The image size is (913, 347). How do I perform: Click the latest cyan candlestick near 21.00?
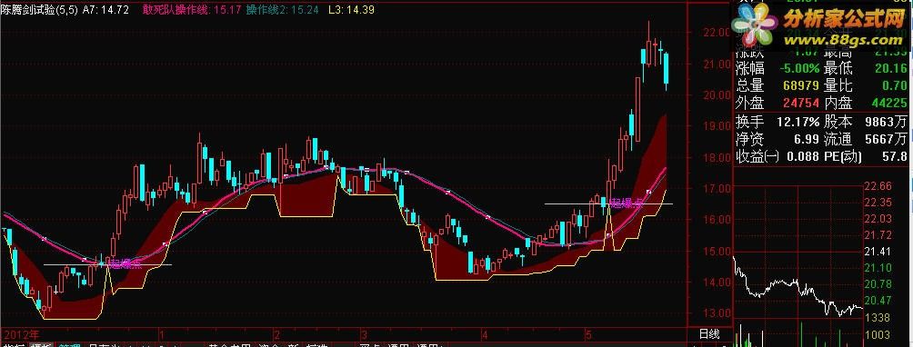click(x=667, y=70)
